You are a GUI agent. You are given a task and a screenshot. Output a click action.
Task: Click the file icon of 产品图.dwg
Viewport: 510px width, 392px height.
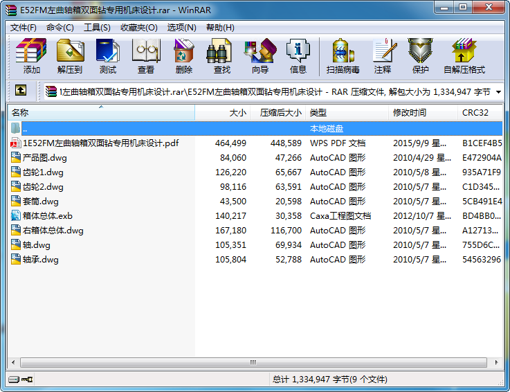pyautogui.click(x=16, y=158)
